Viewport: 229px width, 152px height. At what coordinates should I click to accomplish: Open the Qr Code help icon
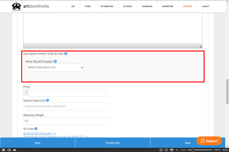coord(36,128)
